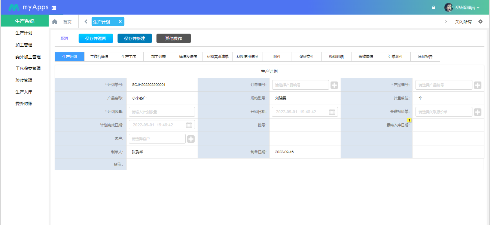
Task: Open the order number (订单编号) picker icon
Action: (334, 85)
